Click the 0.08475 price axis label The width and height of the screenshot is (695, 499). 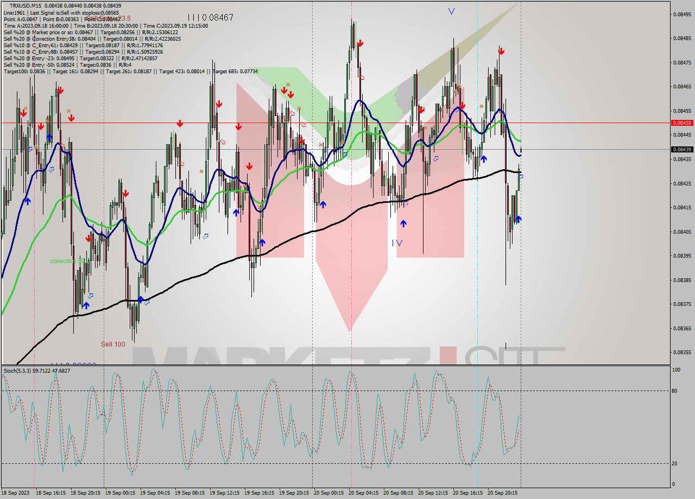pyautogui.click(x=682, y=62)
